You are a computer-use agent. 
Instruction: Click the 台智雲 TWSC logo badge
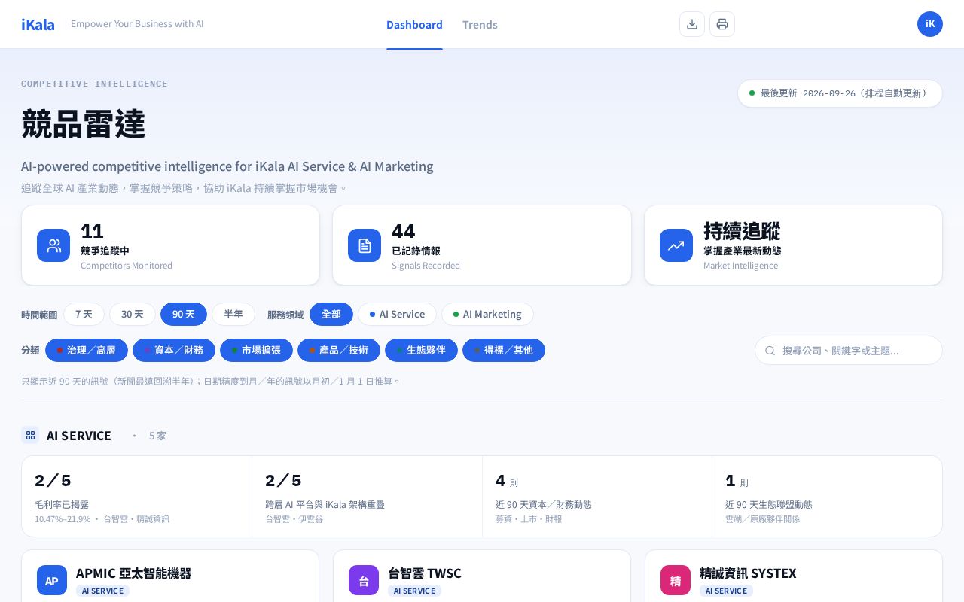pos(364,580)
